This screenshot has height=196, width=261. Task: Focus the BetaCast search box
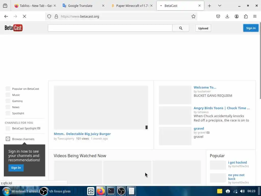point(110,28)
